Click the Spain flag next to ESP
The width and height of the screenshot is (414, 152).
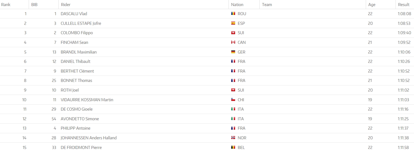pyautogui.click(x=233, y=23)
